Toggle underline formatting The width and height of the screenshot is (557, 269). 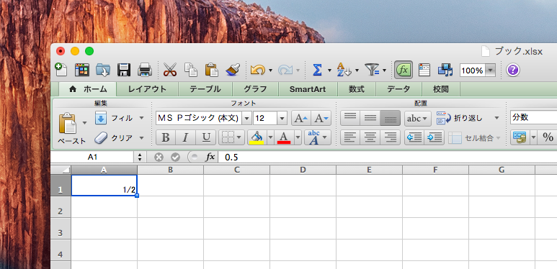[205, 137]
